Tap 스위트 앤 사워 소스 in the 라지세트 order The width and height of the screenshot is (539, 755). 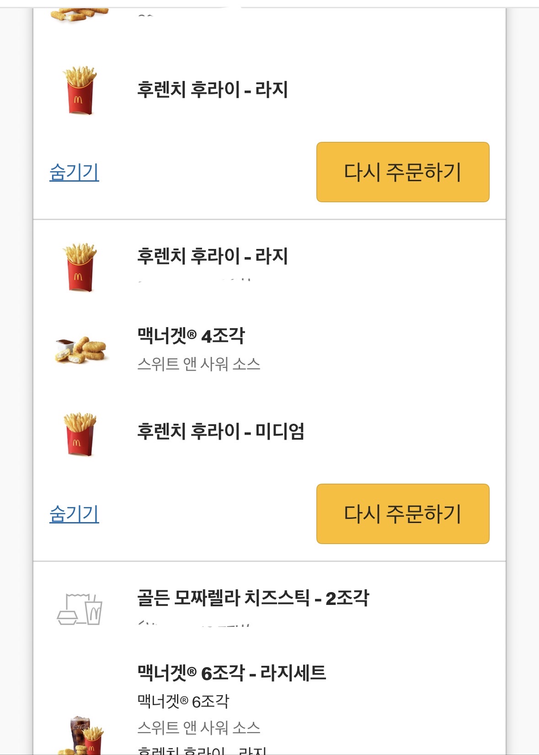click(x=199, y=728)
